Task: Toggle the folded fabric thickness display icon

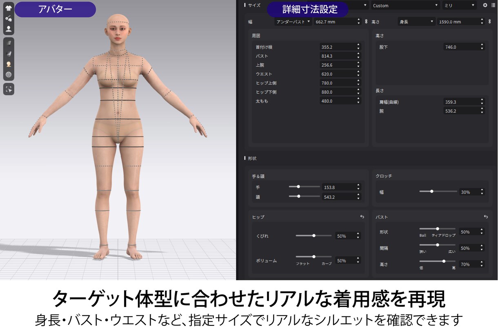Action: point(8,53)
